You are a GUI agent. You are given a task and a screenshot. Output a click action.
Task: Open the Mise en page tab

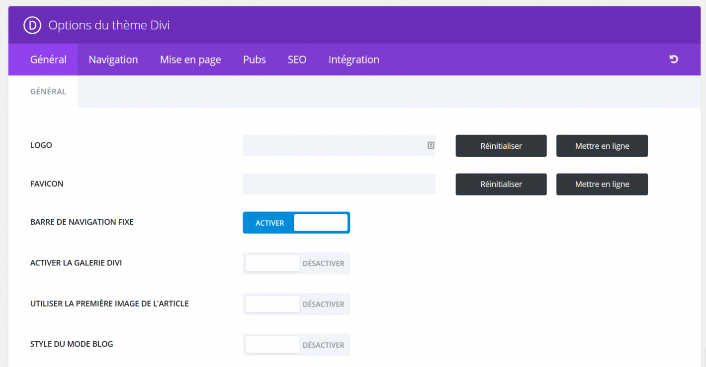pyautogui.click(x=190, y=60)
